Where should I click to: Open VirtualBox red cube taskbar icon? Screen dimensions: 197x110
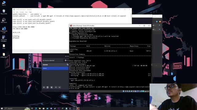78,108
